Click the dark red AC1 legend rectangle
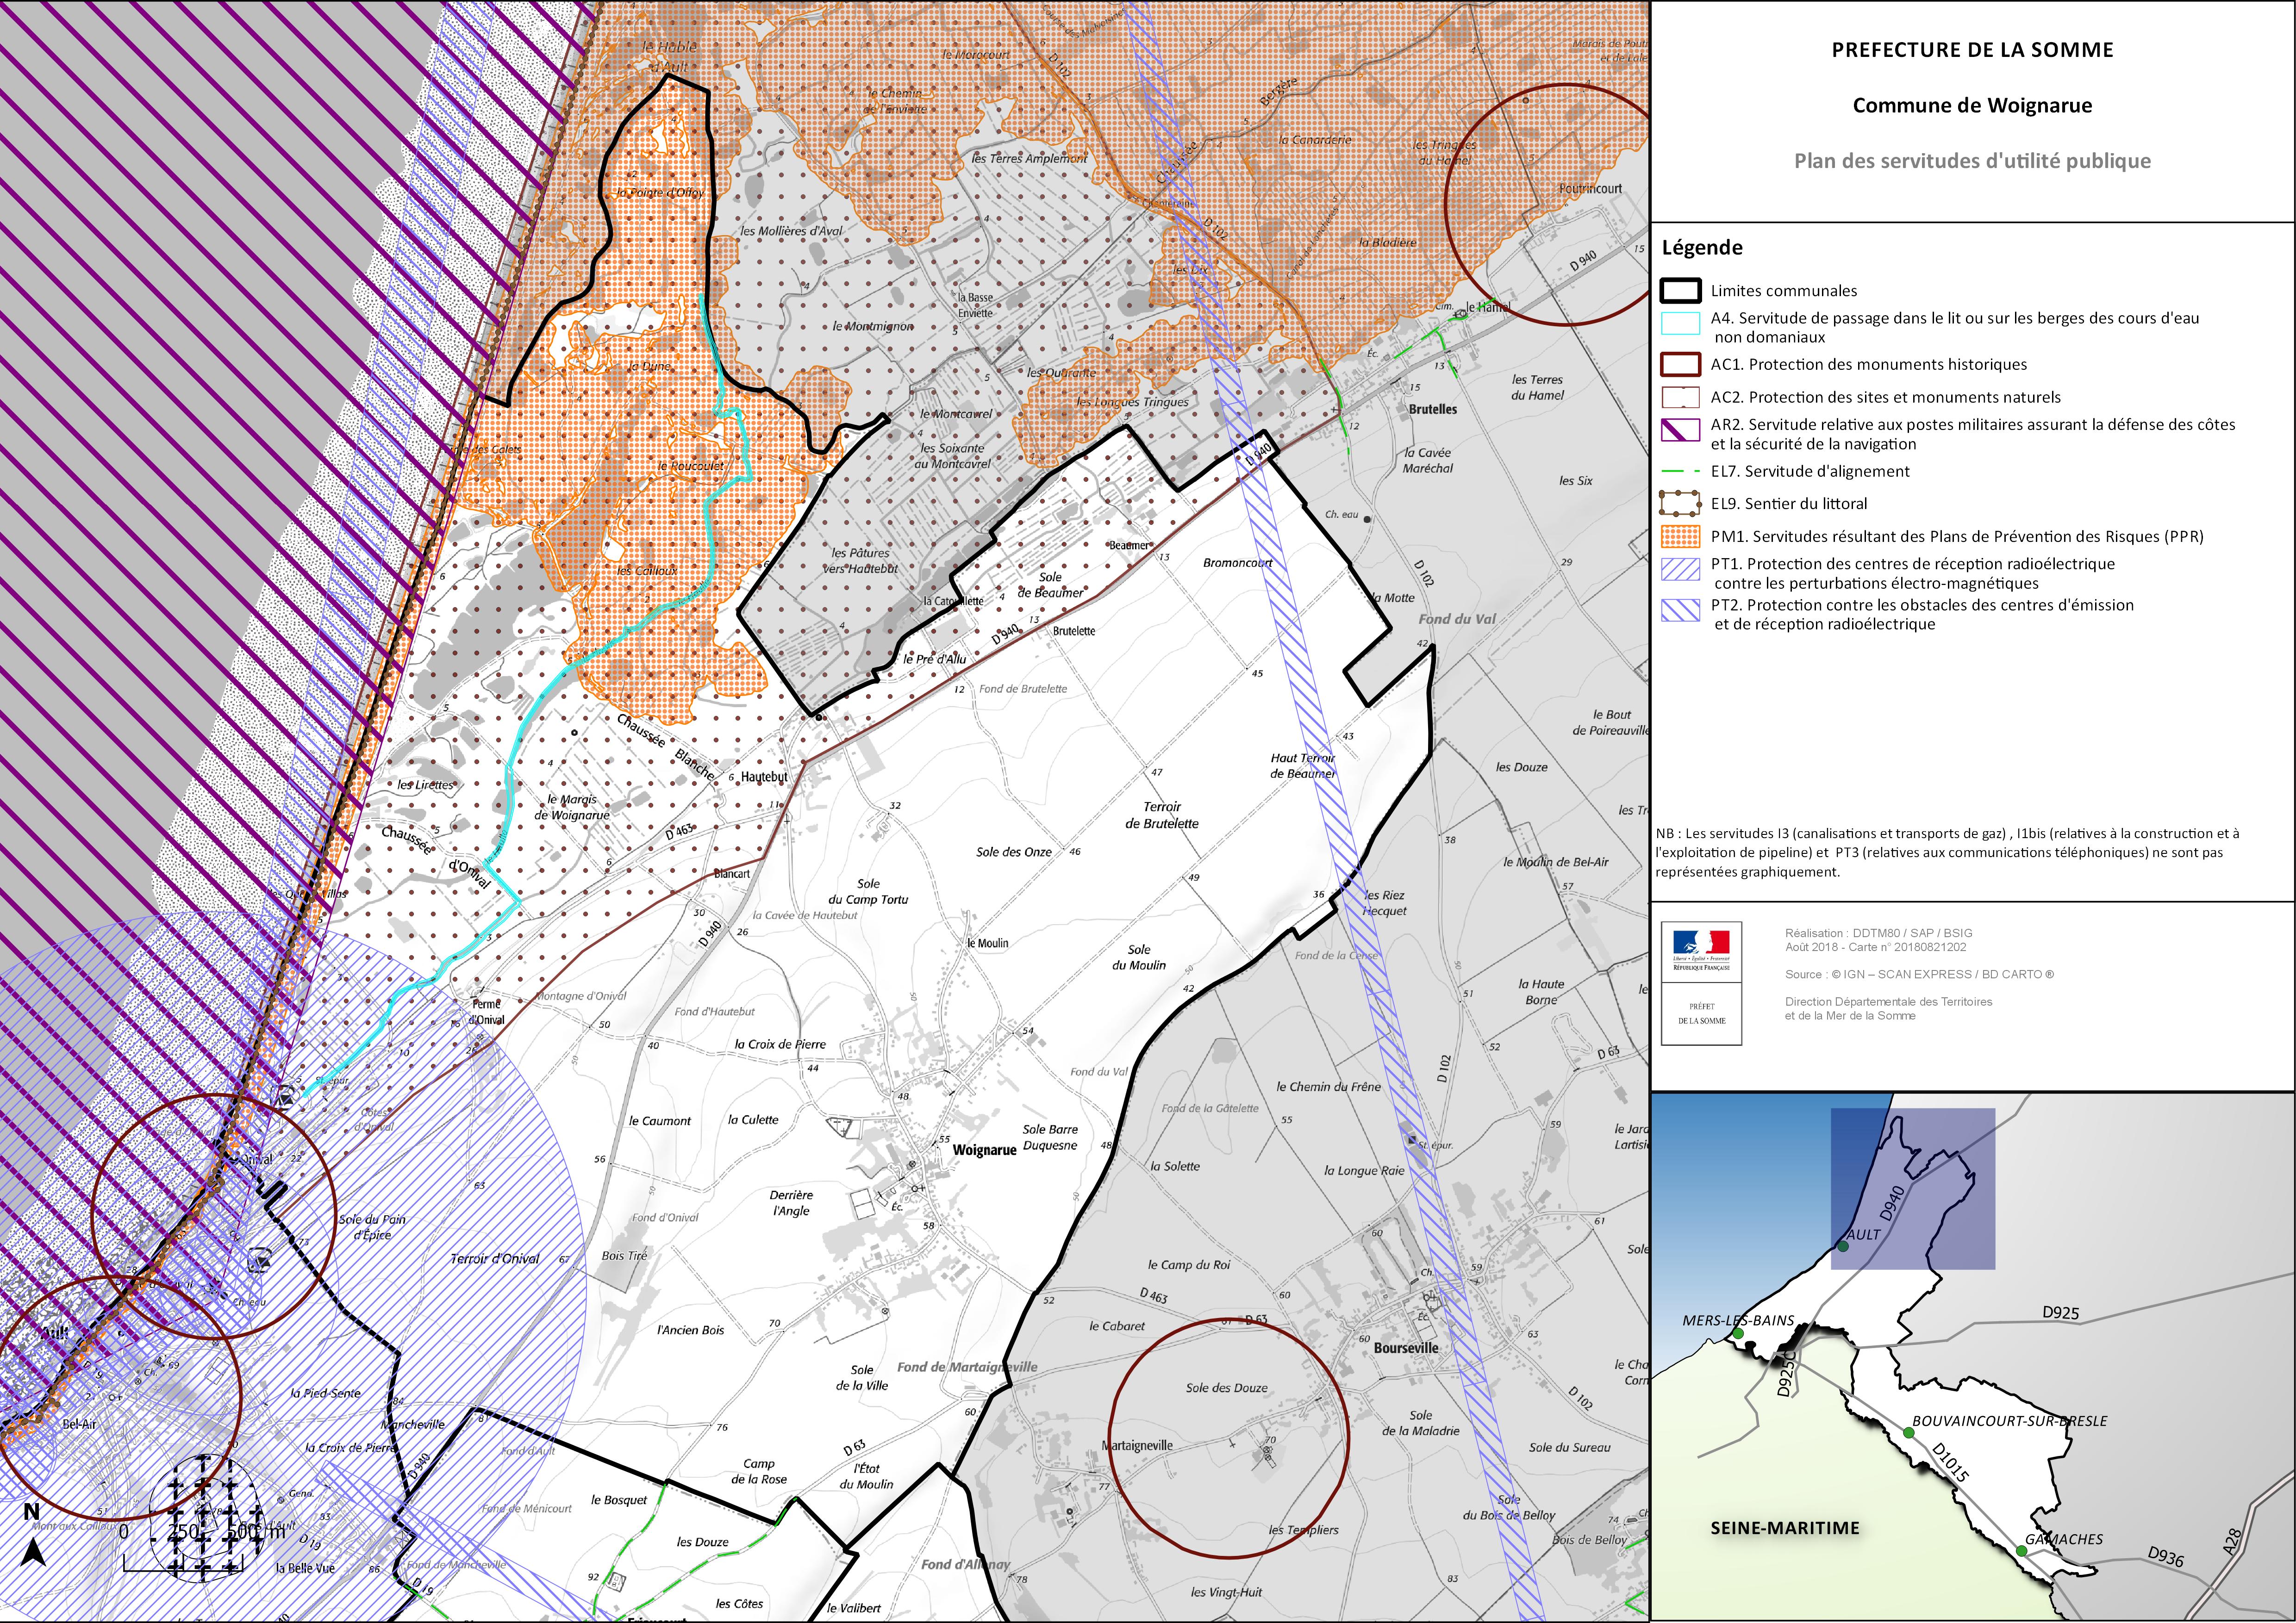2296x1623 pixels. [x=1680, y=365]
